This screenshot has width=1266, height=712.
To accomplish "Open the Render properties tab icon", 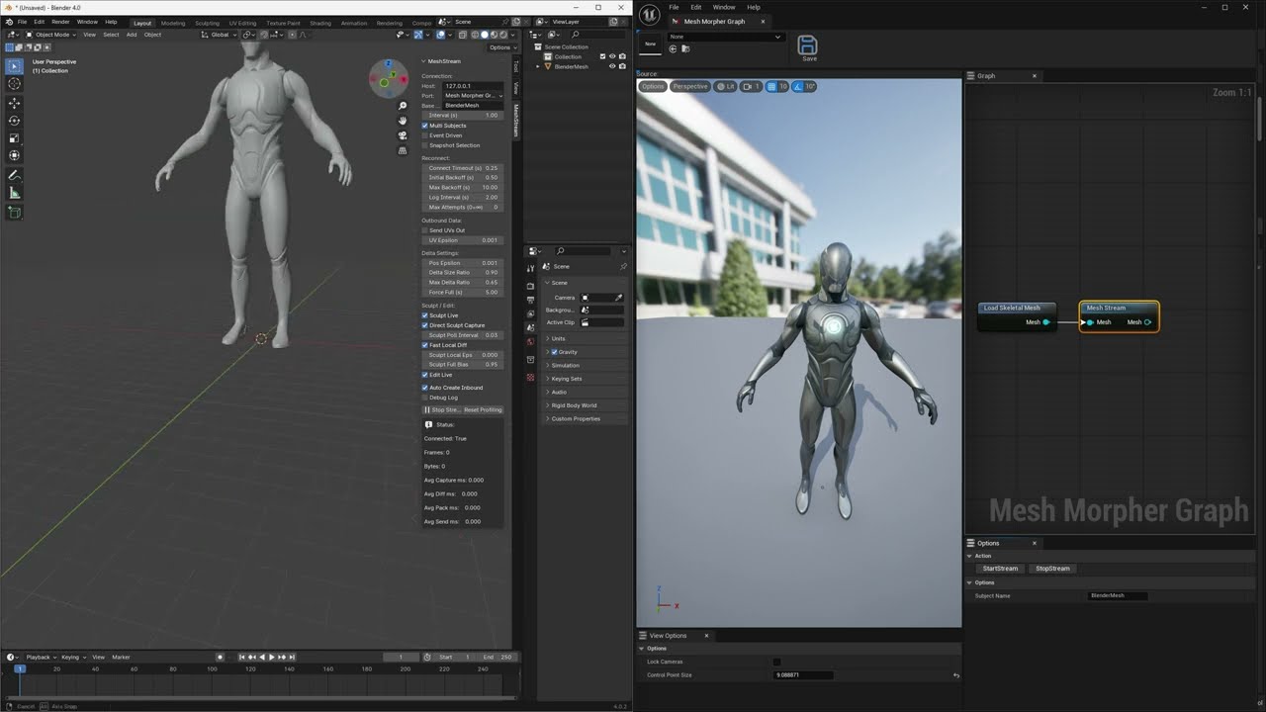I will [530, 286].
